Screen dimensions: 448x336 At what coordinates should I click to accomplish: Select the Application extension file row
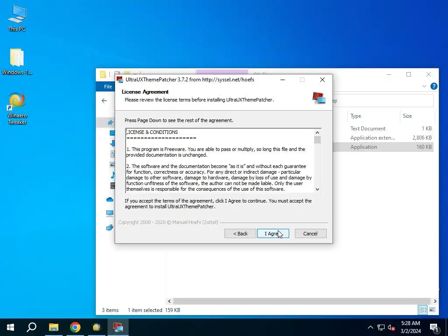383,138
